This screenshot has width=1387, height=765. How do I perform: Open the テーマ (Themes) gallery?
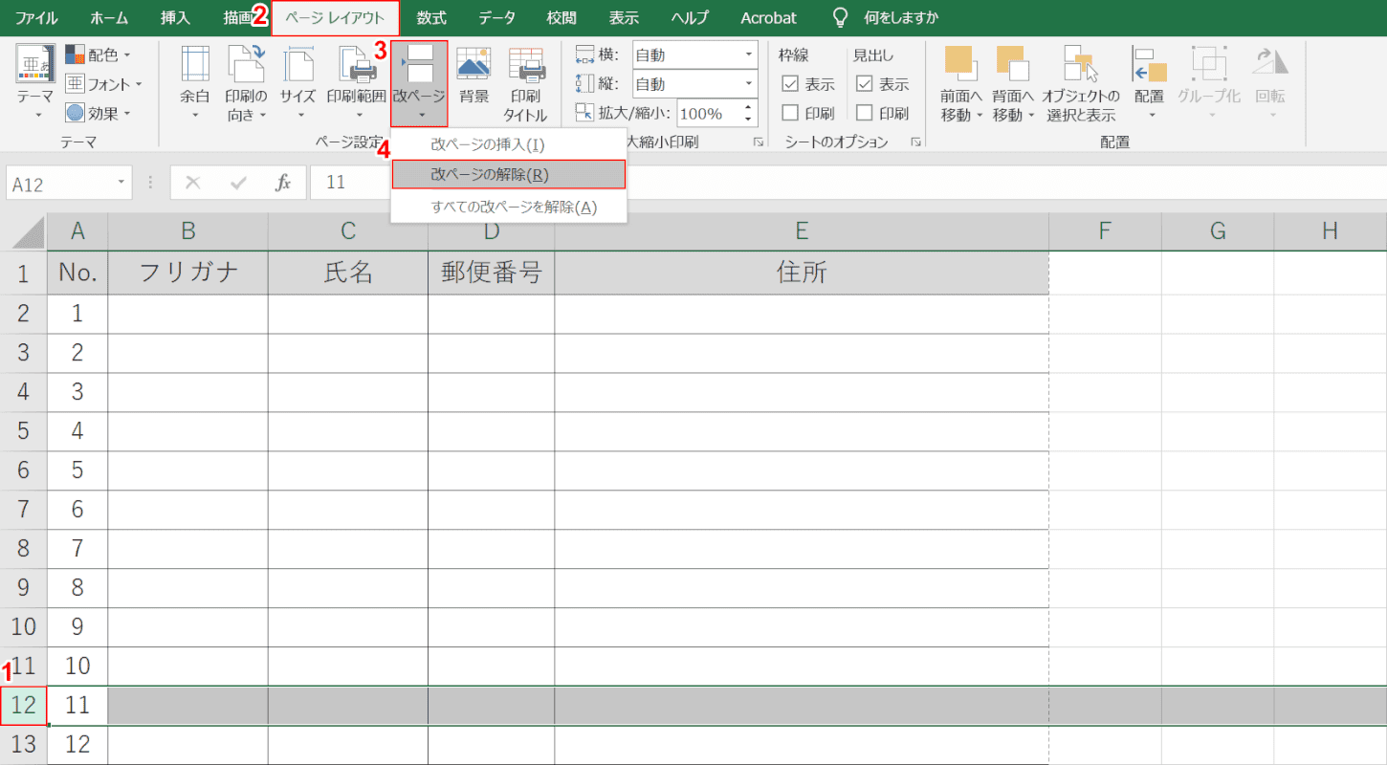coord(35,82)
